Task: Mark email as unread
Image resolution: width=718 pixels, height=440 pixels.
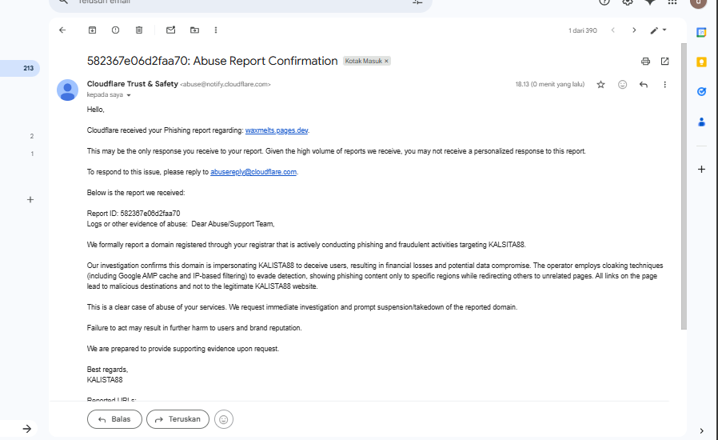Action: pyautogui.click(x=171, y=30)
